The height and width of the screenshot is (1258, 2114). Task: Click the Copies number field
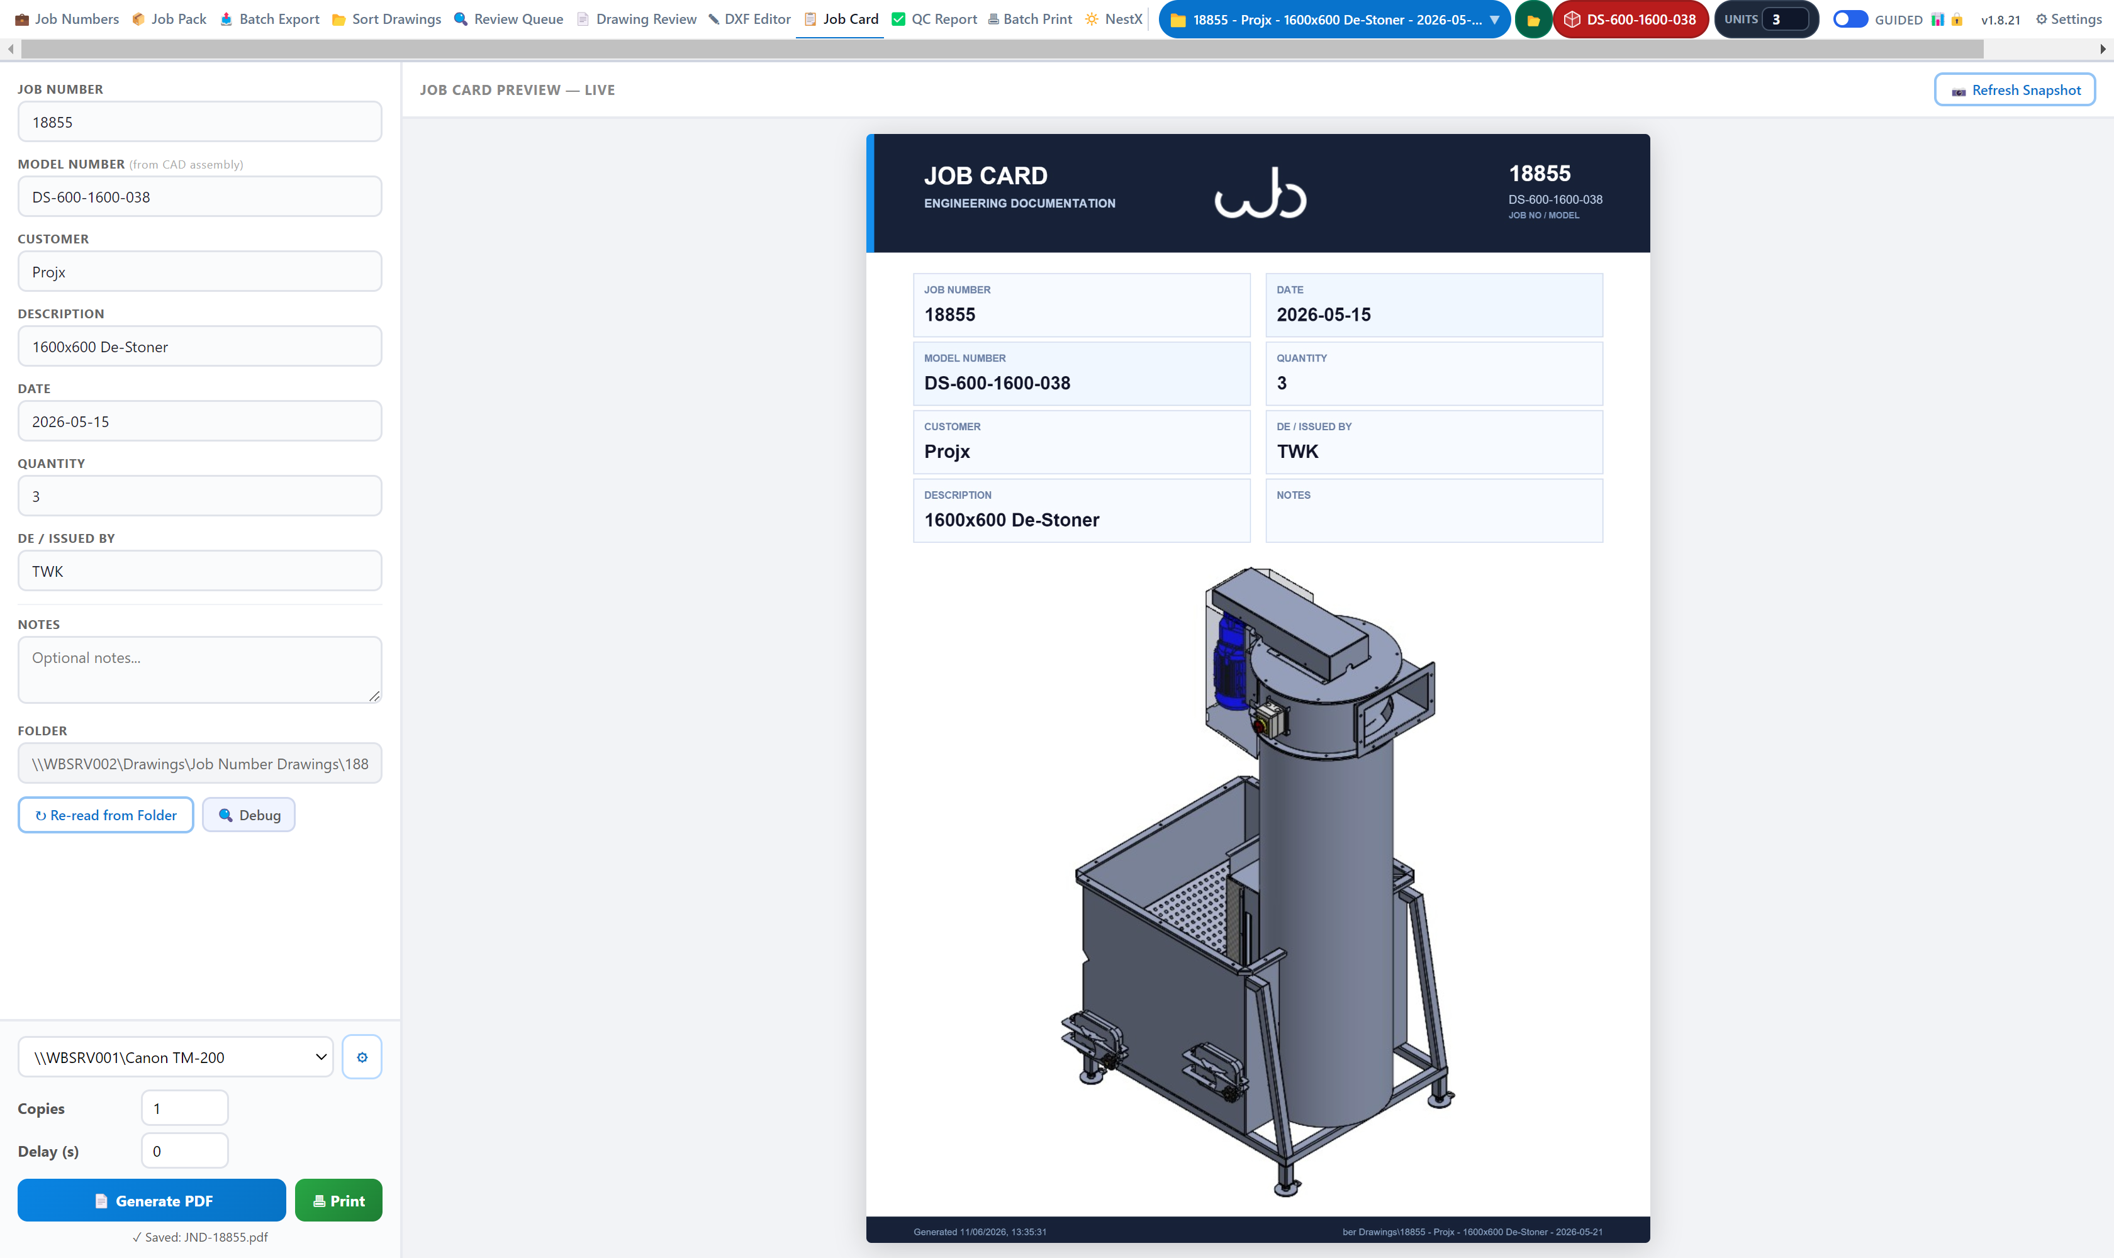click(184, 1108)
